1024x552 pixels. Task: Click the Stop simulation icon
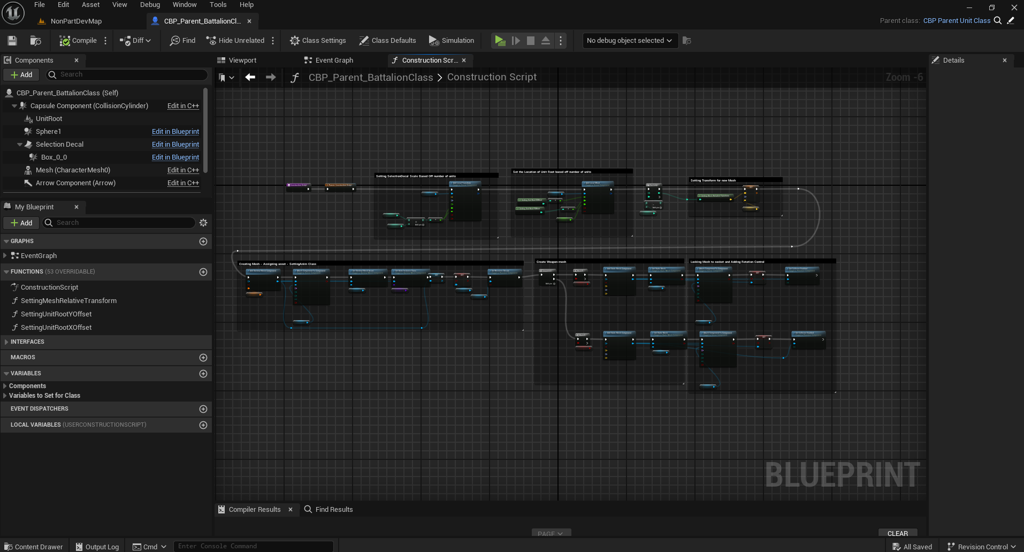coord(530,41)
